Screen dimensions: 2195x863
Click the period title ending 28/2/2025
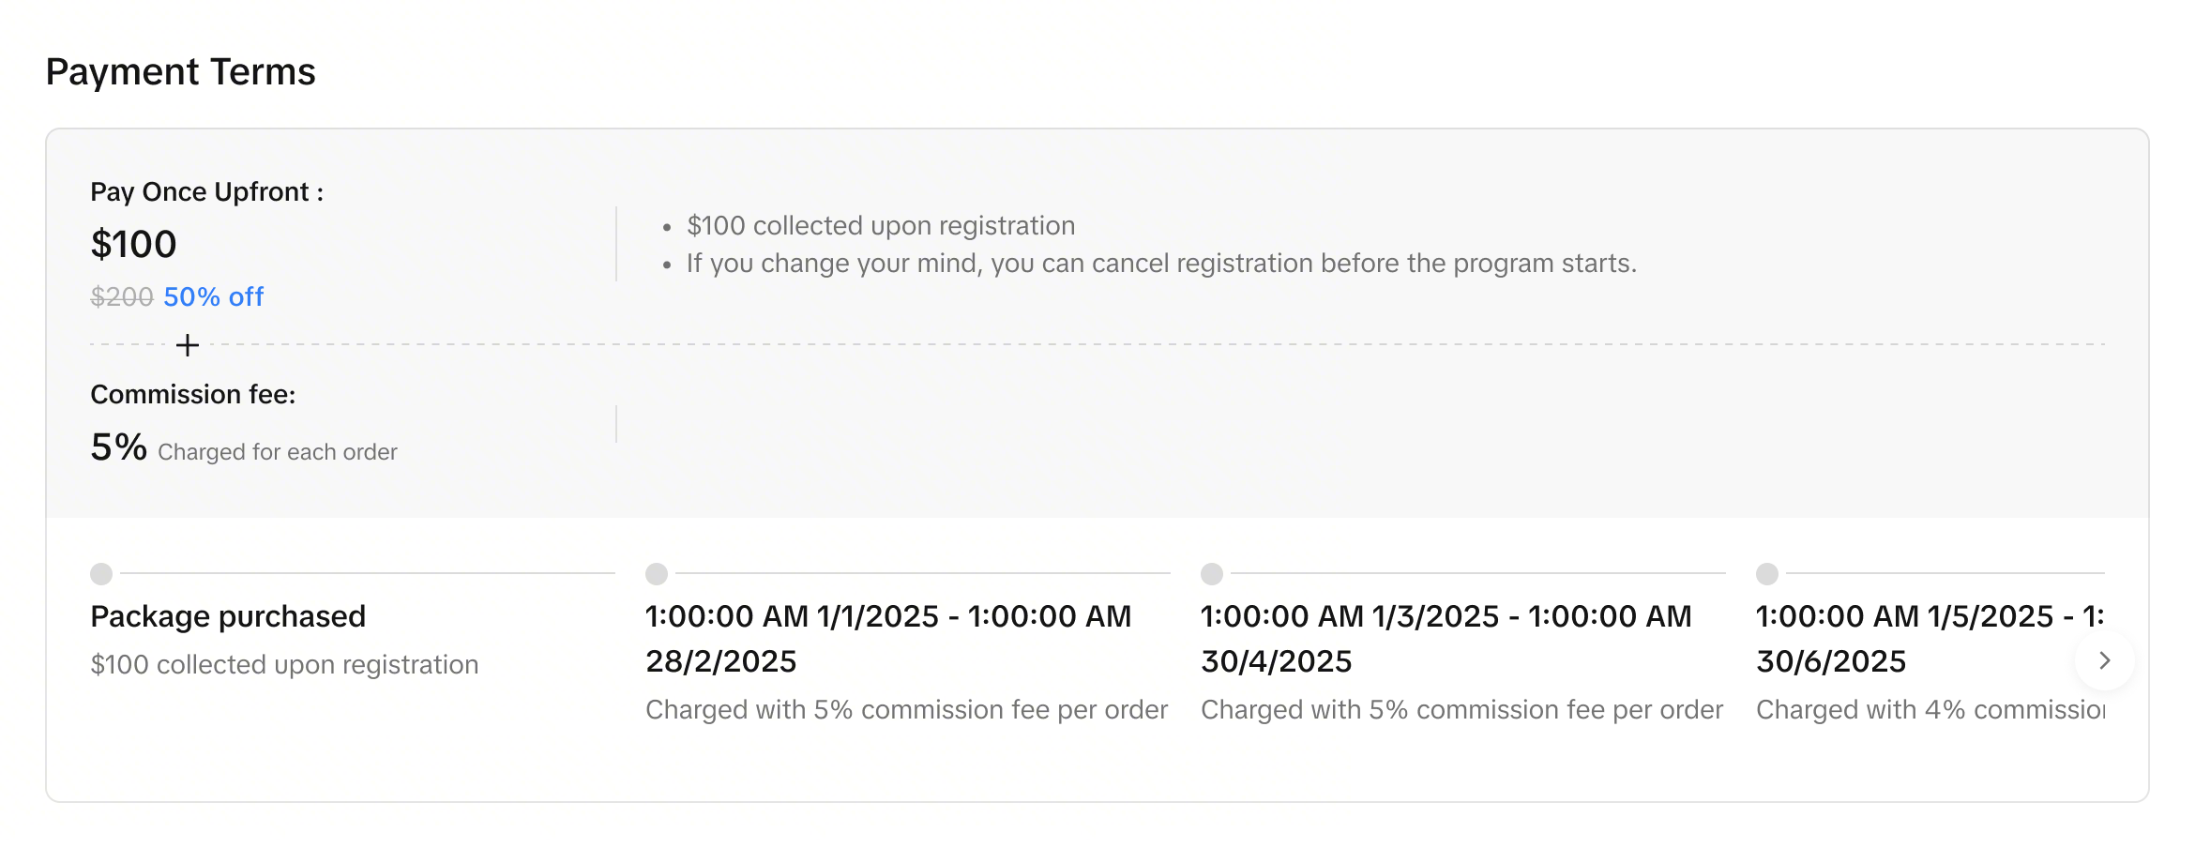pyautogui.click(x=887, y=638)
